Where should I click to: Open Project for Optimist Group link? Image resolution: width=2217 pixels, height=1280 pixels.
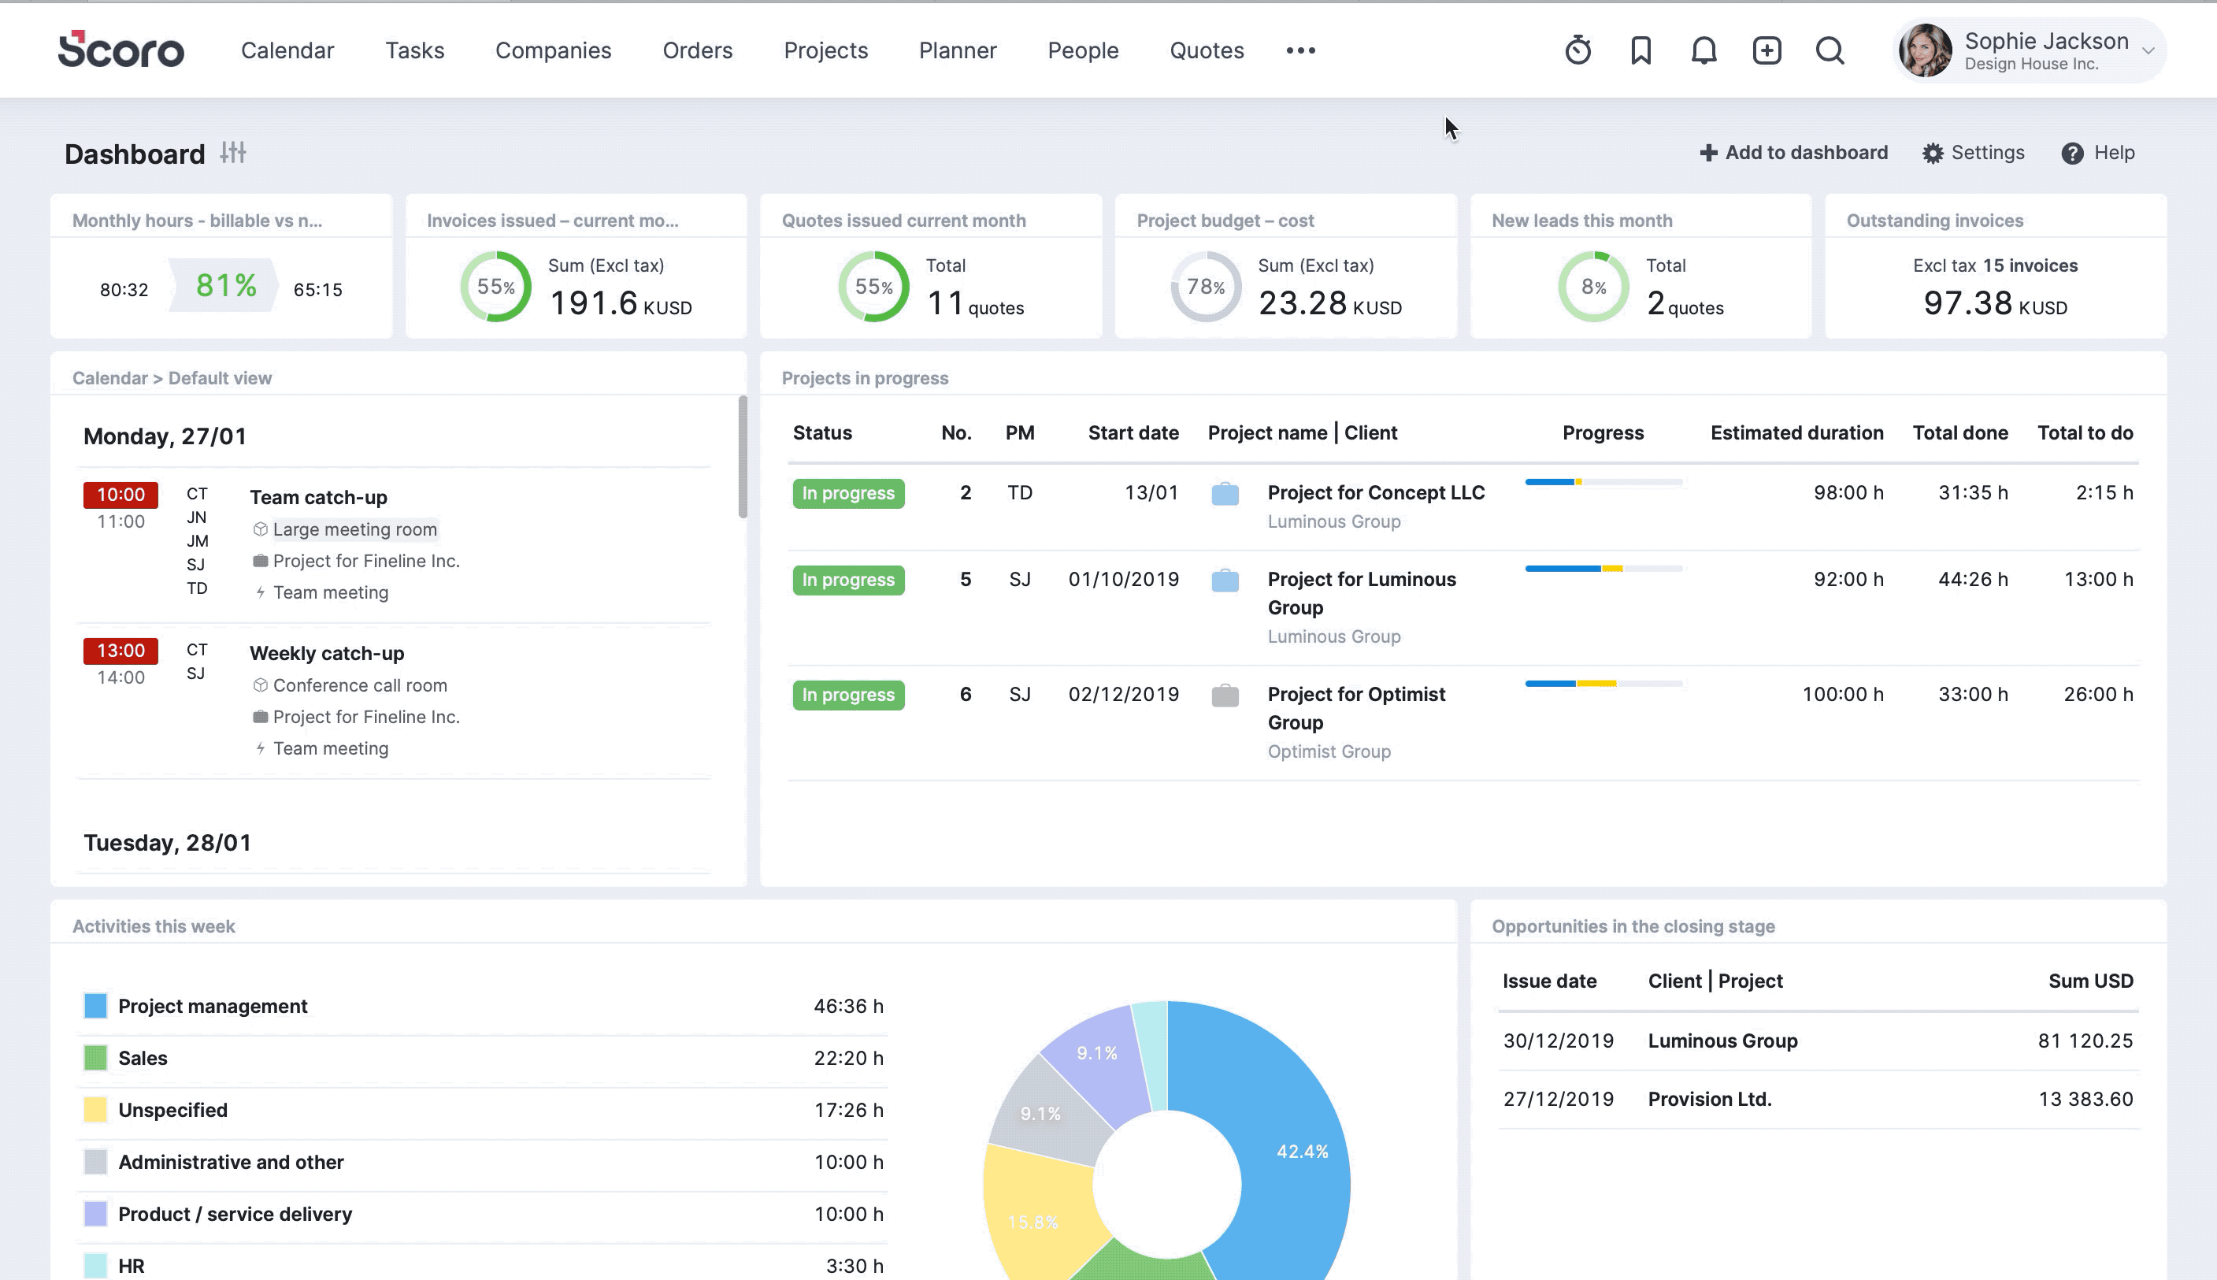(1357, 709)
